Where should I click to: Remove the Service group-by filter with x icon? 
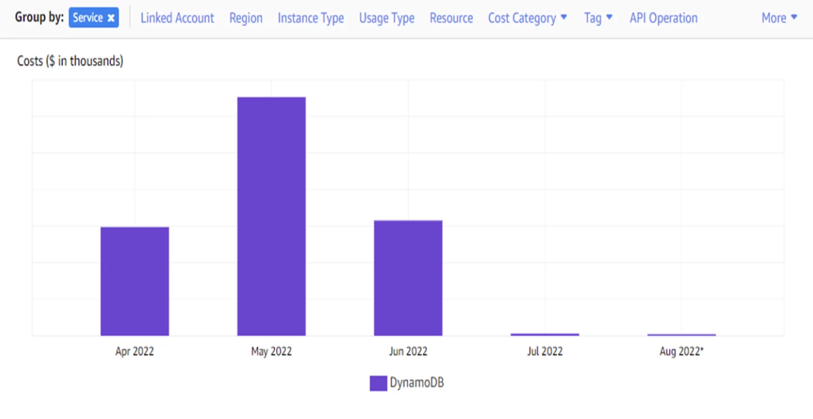(x=111, y=18)
